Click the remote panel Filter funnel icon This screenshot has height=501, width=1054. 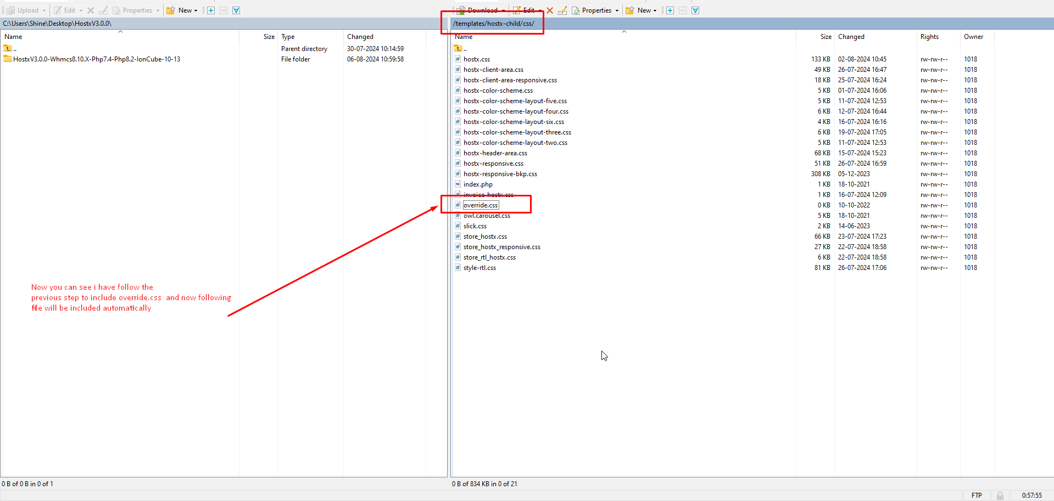pyautogui.click(x=695, y=10)
